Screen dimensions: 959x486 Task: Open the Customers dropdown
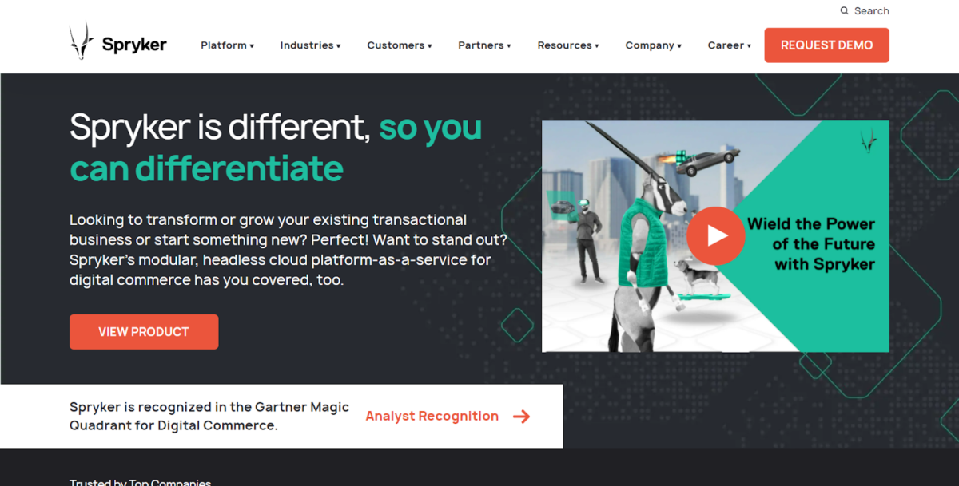400,45
